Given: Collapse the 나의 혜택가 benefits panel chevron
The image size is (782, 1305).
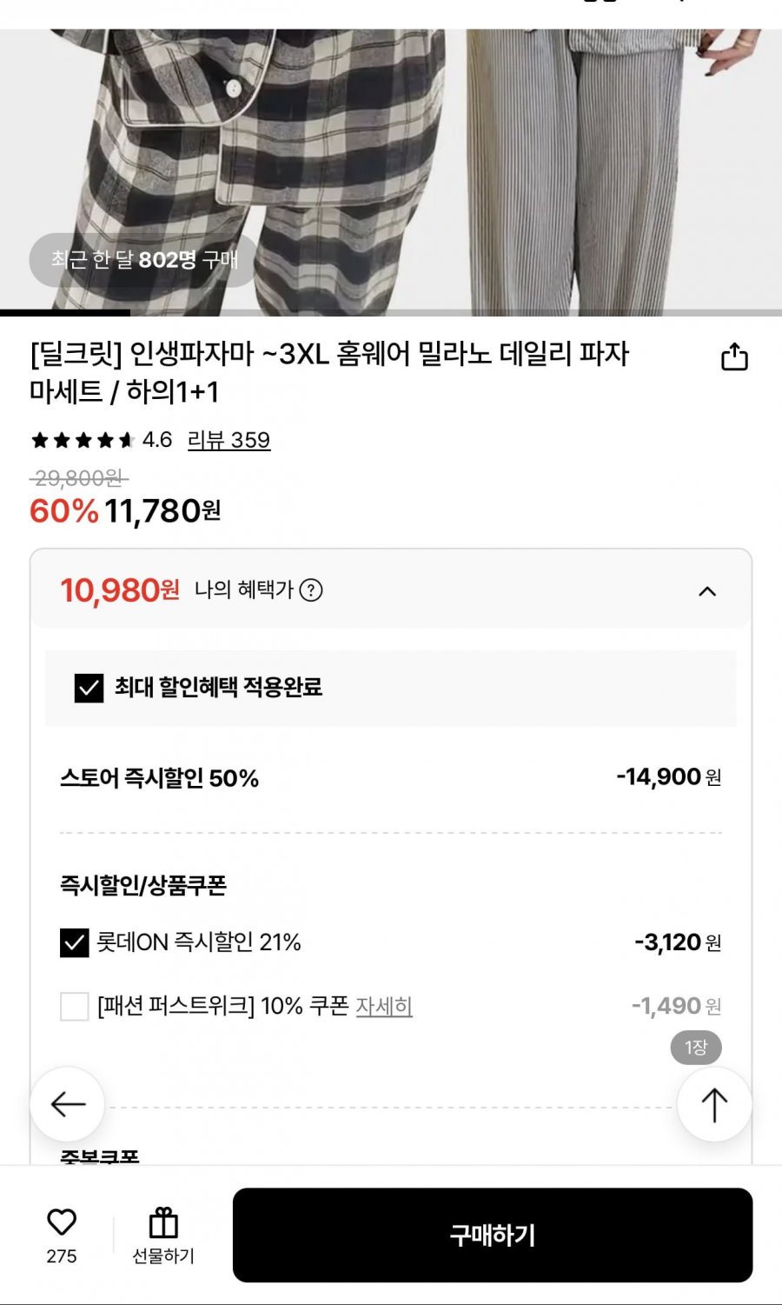Looking at the screenshot, I should [707, 591].
